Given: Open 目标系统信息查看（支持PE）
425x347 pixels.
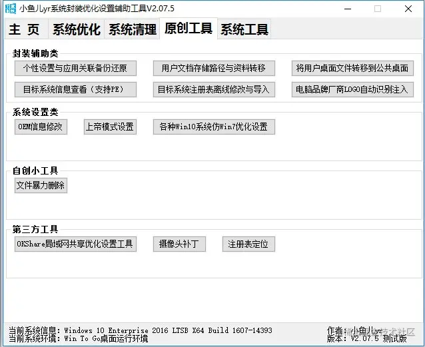Looking at the screenshot, I should [75, 89].
